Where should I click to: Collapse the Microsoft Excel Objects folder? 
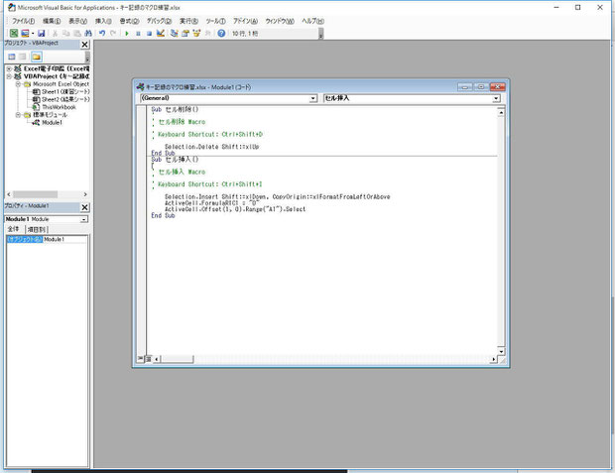click(x=18, y=84)
